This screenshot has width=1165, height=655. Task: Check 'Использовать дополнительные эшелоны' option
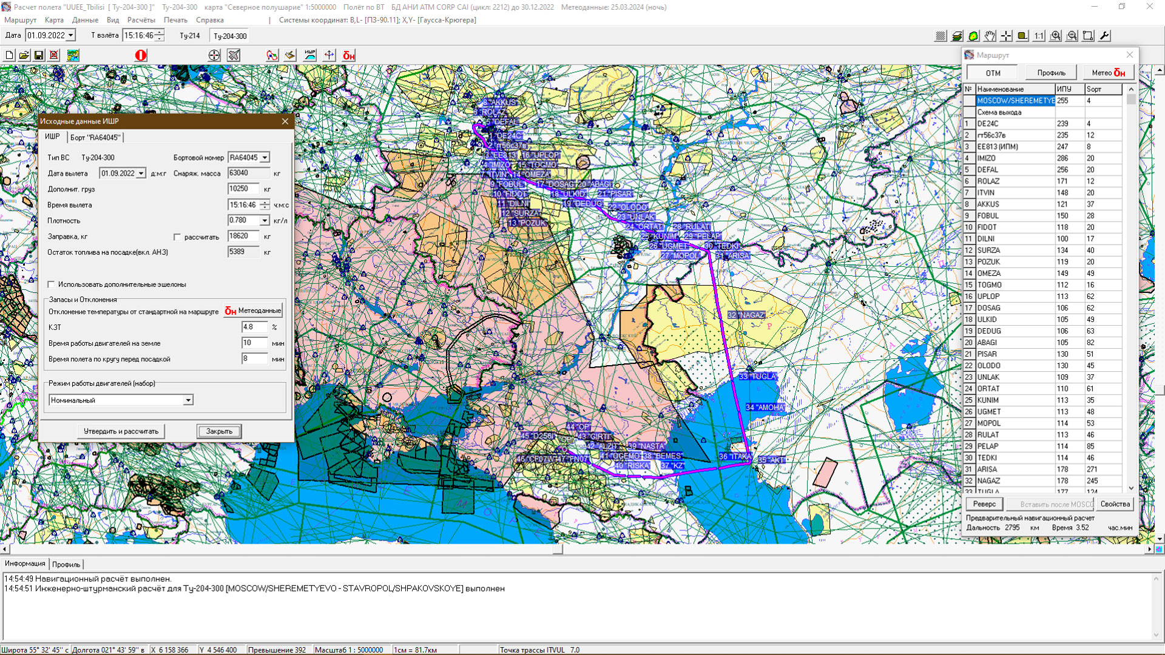[x=52, y=284]
